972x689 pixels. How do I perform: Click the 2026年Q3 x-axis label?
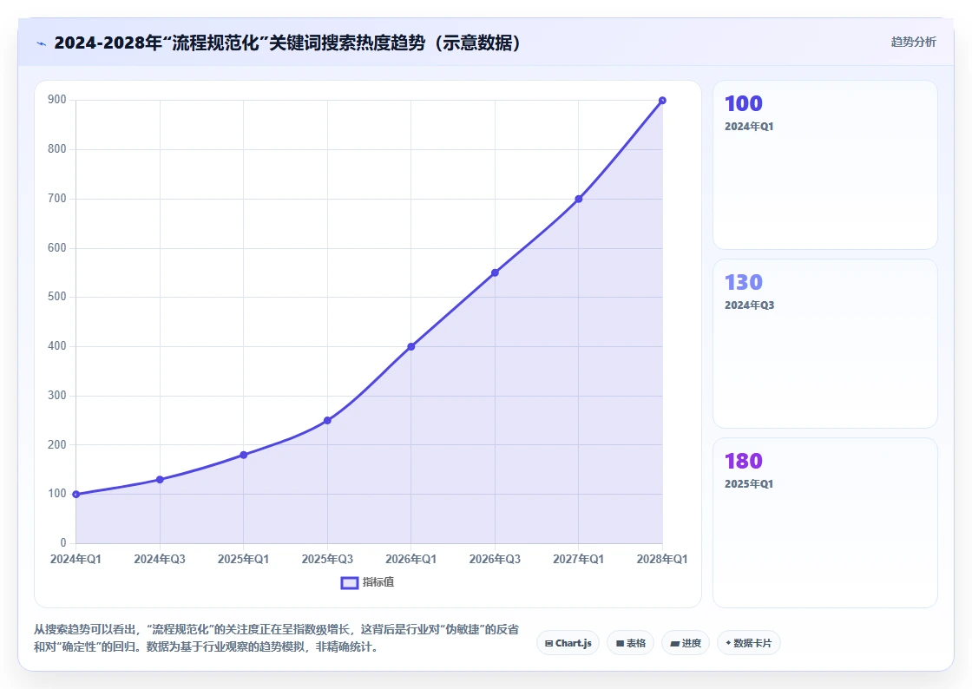[x=495, y=559]
